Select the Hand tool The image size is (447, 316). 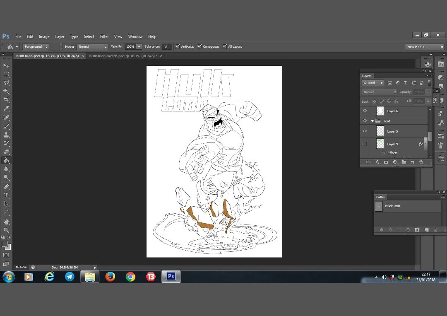coord(6,222)
